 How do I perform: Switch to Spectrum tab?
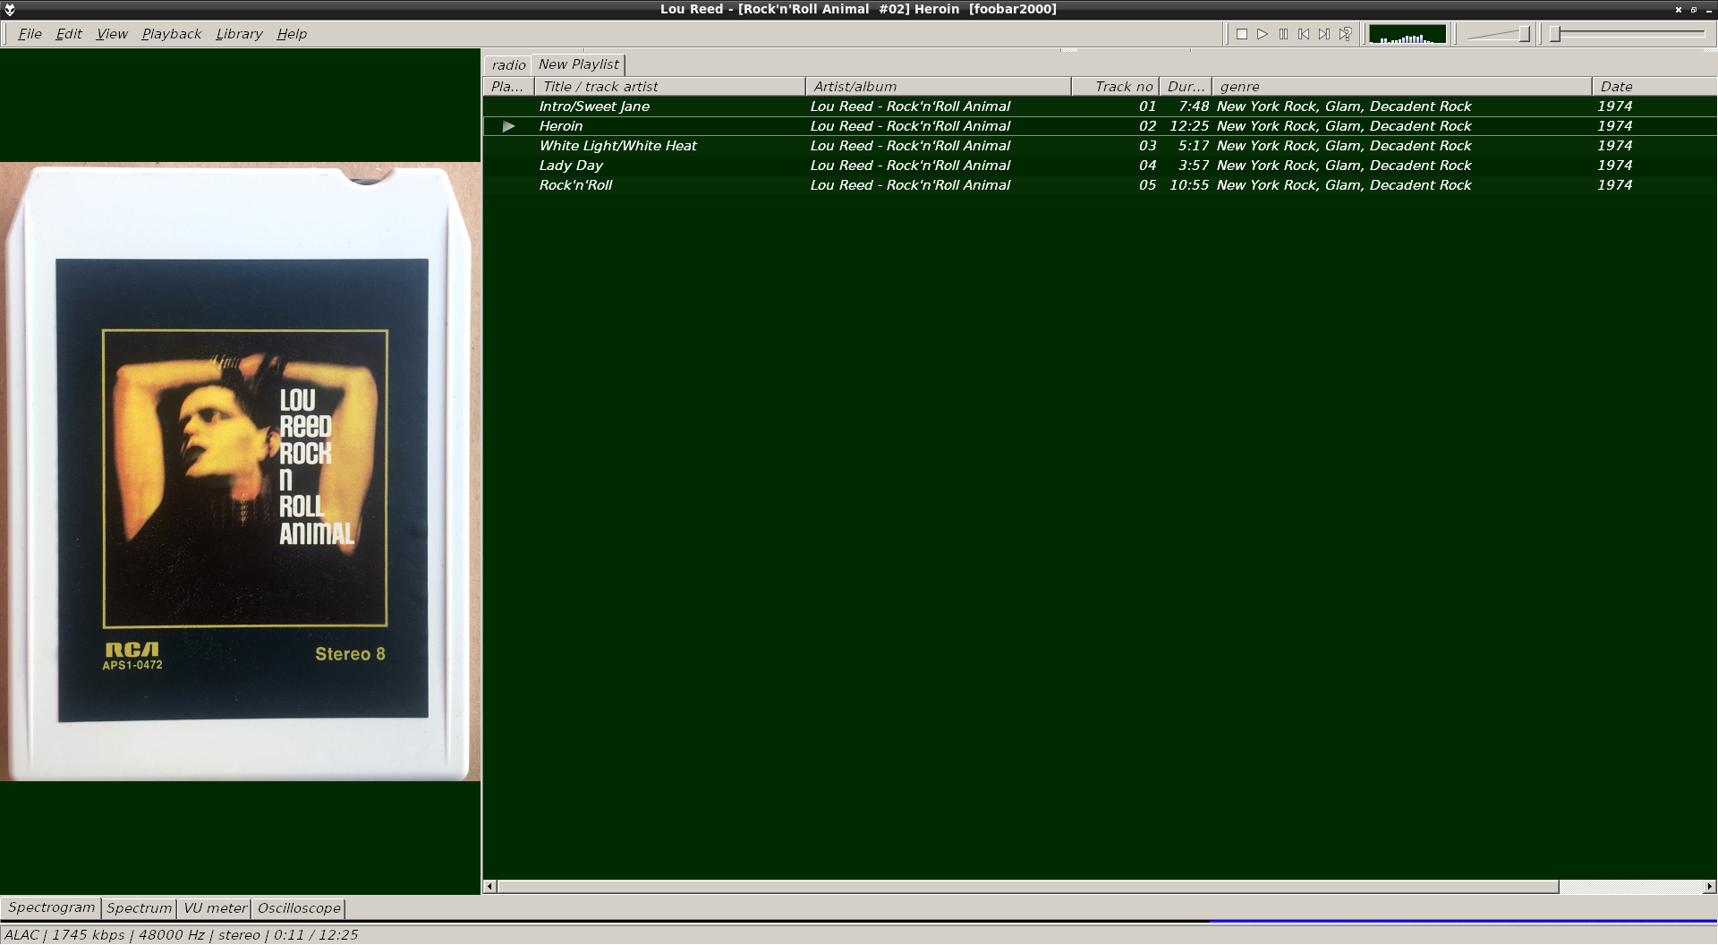click(139, 908)
